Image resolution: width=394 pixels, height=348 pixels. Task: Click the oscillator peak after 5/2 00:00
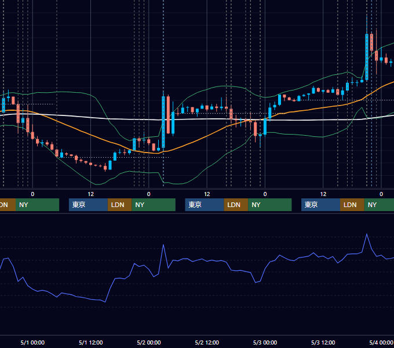[x=163, y=245]
